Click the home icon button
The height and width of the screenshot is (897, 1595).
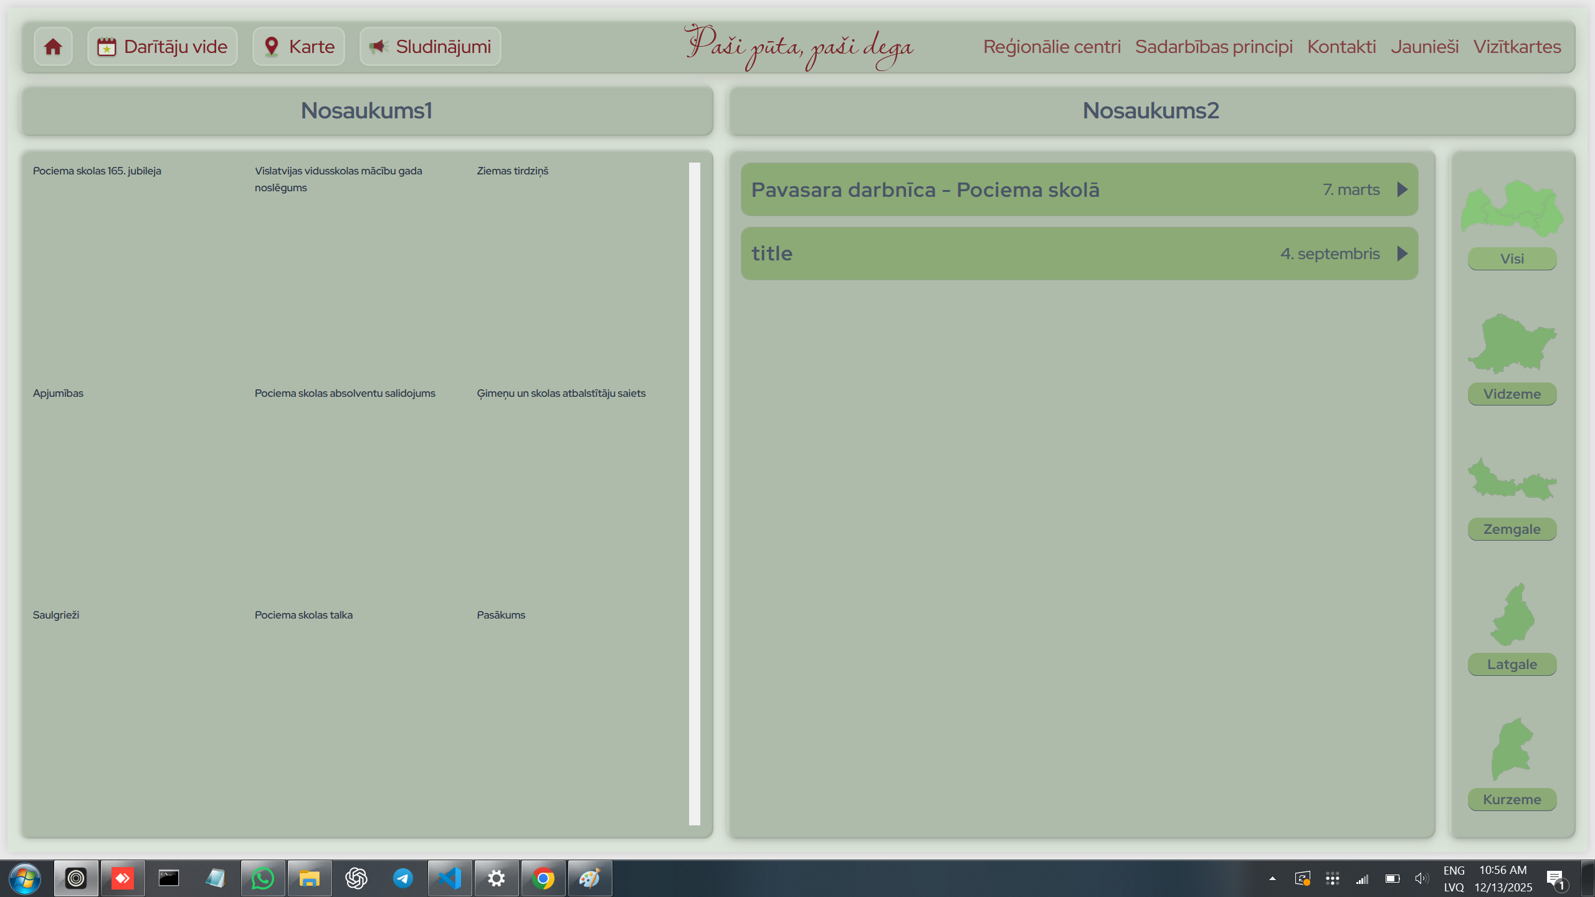tap(53, 47)
